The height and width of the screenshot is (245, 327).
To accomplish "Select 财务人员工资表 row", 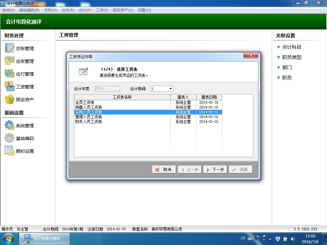I will (x=148, y=122).
